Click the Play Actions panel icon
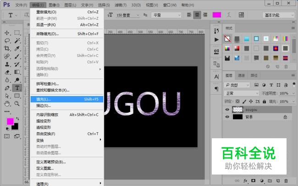Viewport: 298px width, 186px height. pos(216,39)
